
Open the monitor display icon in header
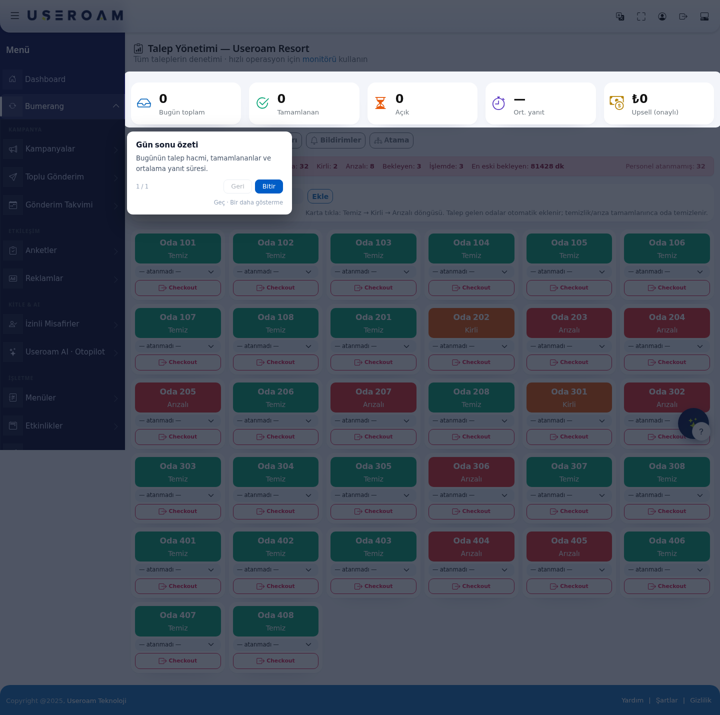pos(704,16)
